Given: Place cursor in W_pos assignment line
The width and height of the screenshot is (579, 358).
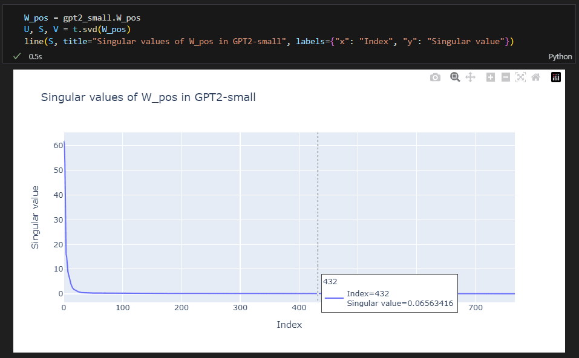Looking at the screenshot, I should pos(82,18).
